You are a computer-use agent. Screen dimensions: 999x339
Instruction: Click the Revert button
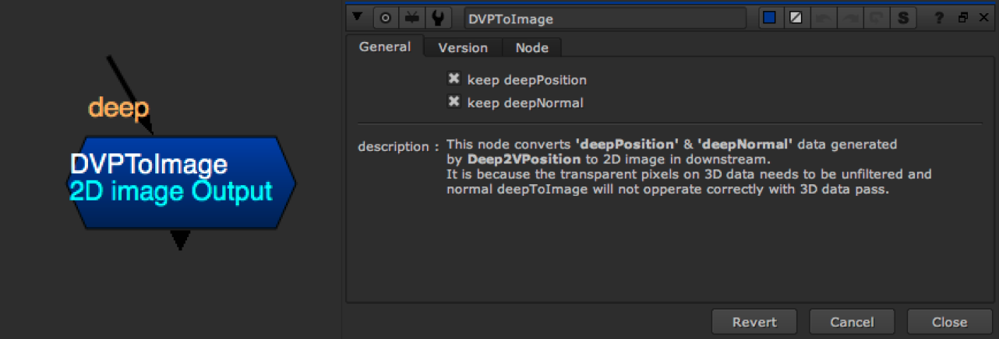(754, 322)
